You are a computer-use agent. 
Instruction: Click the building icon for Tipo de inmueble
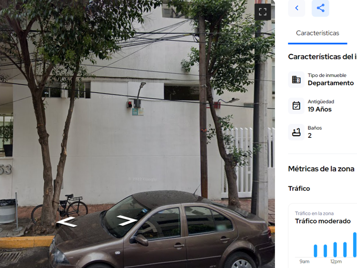point(296,80)
